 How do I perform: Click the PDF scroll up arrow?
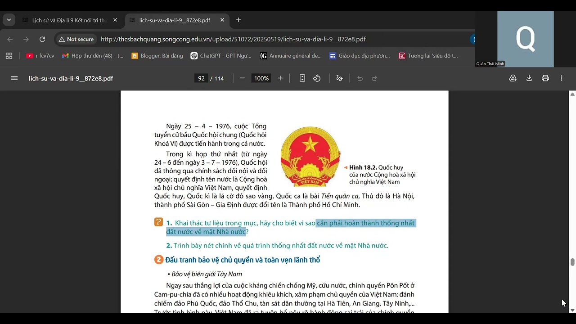pyautogui.click(x=572, y=94)
